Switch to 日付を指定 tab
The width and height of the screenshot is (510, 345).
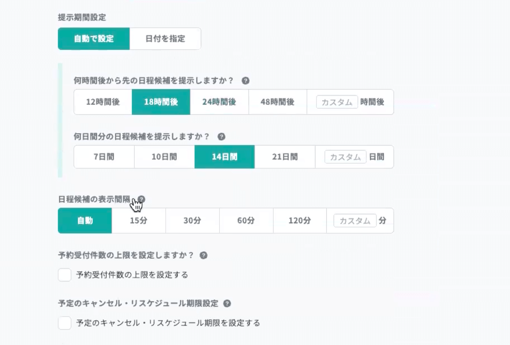(165, 39)
